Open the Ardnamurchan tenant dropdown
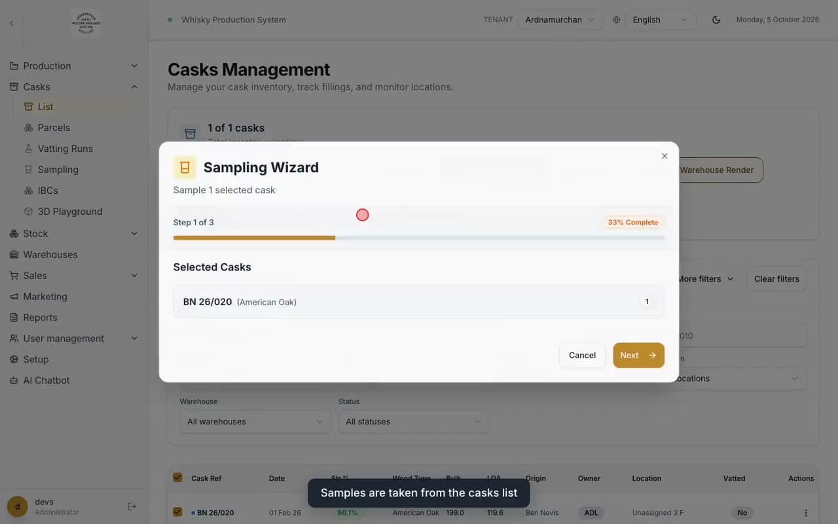This screenshot has height=524, width=838. pyautogui.click(x=560, y=20)
